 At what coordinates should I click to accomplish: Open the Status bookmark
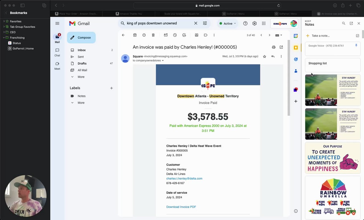(15, 43)
